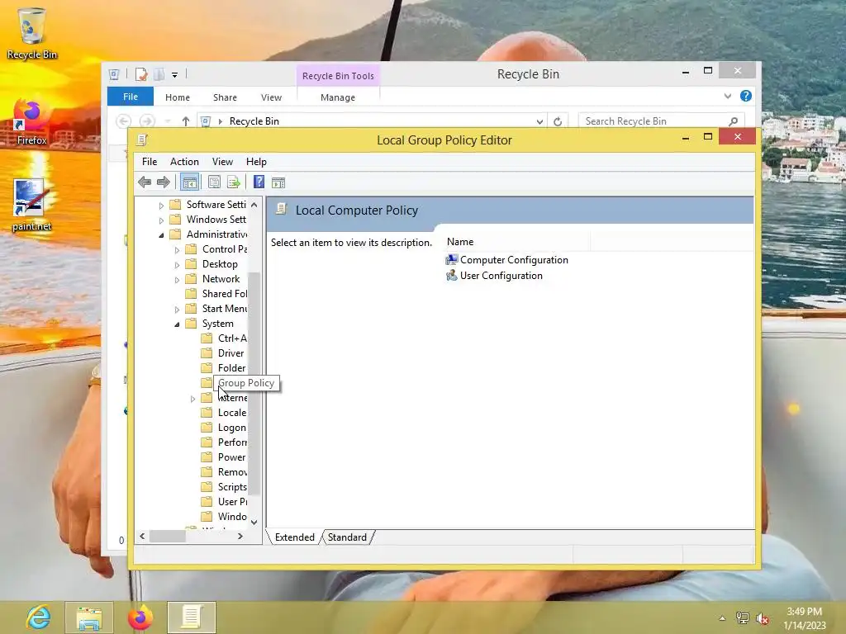
Task: Click the taskbar clock and date
Action: pos(804,618)
